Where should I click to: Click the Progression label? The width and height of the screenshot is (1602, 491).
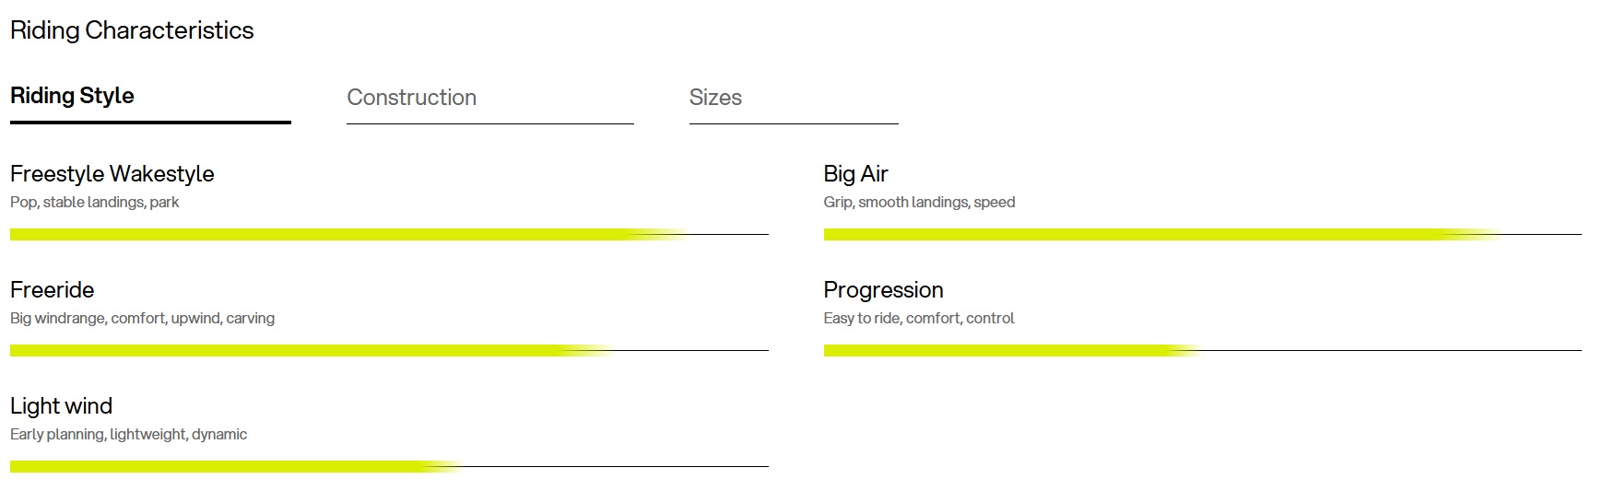tap(883, 290)
